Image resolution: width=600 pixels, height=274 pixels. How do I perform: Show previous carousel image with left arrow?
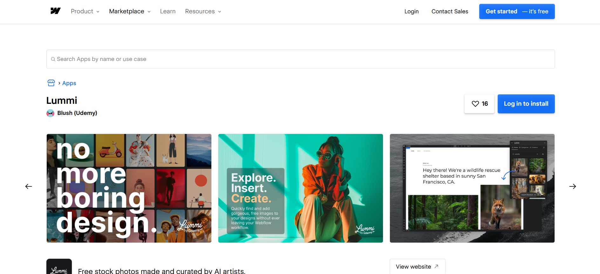click(x=29, y=186)
